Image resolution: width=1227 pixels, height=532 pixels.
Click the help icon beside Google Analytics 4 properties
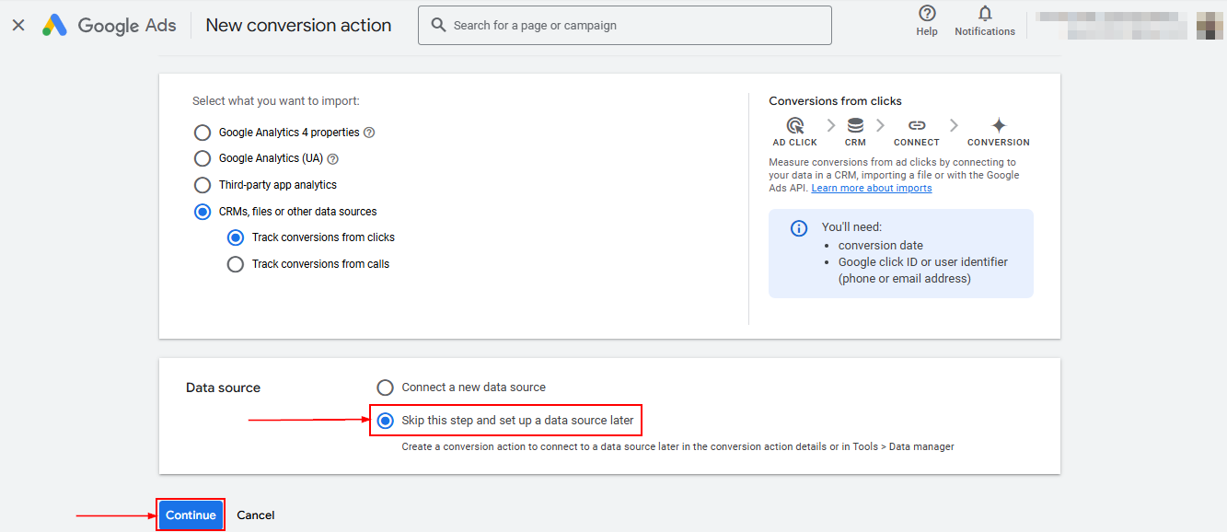click(369, 133)
